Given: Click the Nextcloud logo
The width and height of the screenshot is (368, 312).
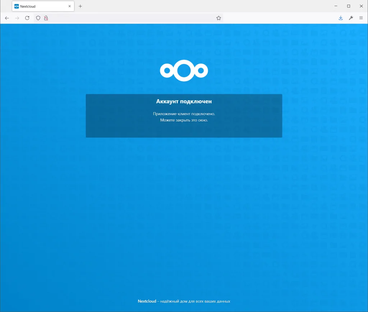Looking at the screenshot, I should click(x=184, y=70).
